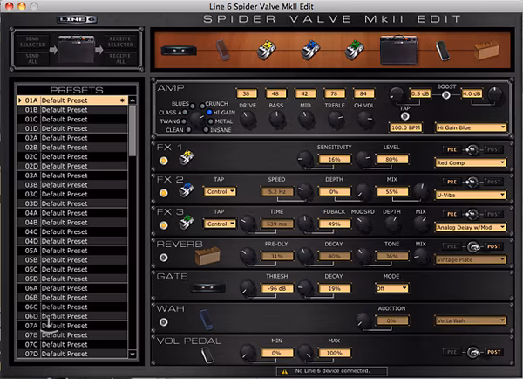The width and height of the screenshot is (523, 379).
Task: Click the yellow pedal icon in FX 1 row
Action: 187,157
